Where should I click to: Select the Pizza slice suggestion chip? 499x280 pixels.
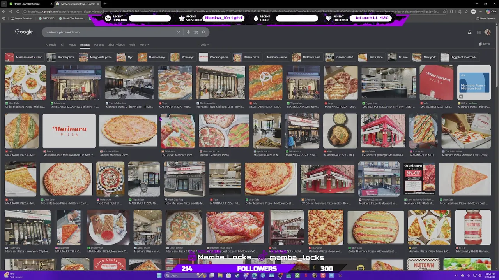pos(371,57)
